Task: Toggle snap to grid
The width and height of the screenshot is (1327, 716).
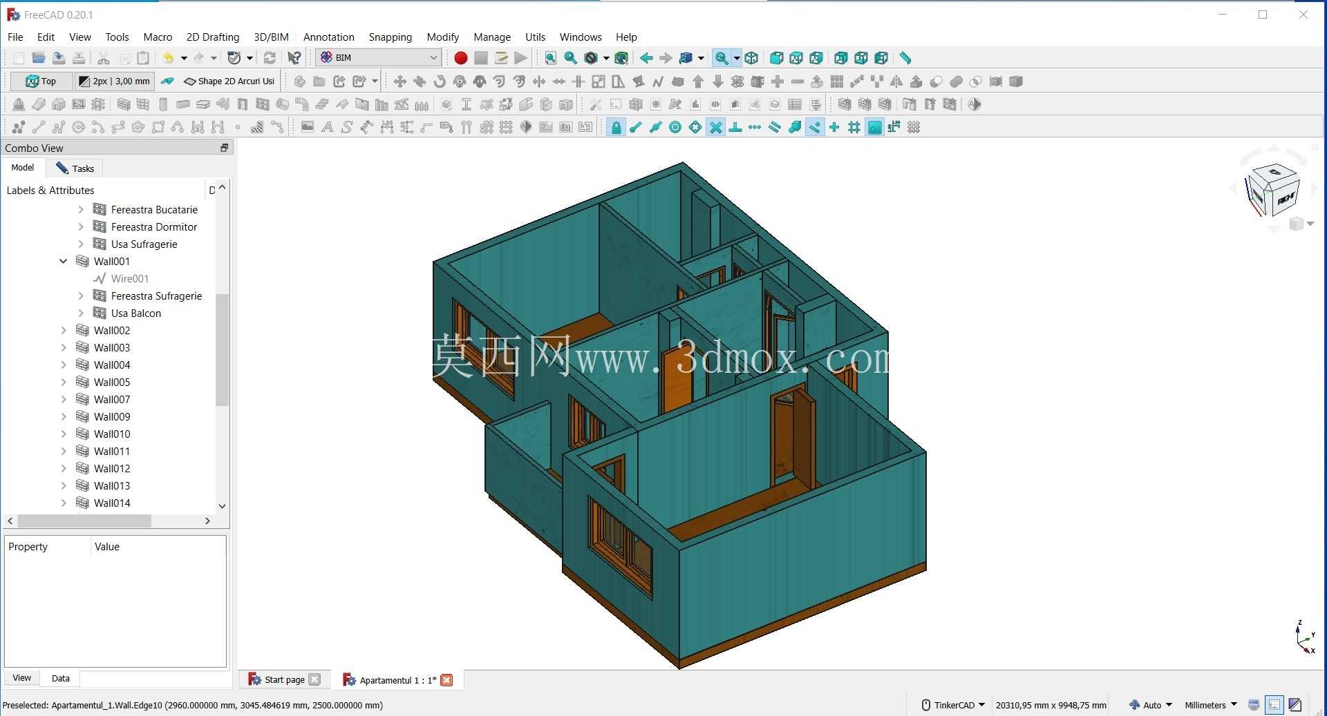Action: 854,127
